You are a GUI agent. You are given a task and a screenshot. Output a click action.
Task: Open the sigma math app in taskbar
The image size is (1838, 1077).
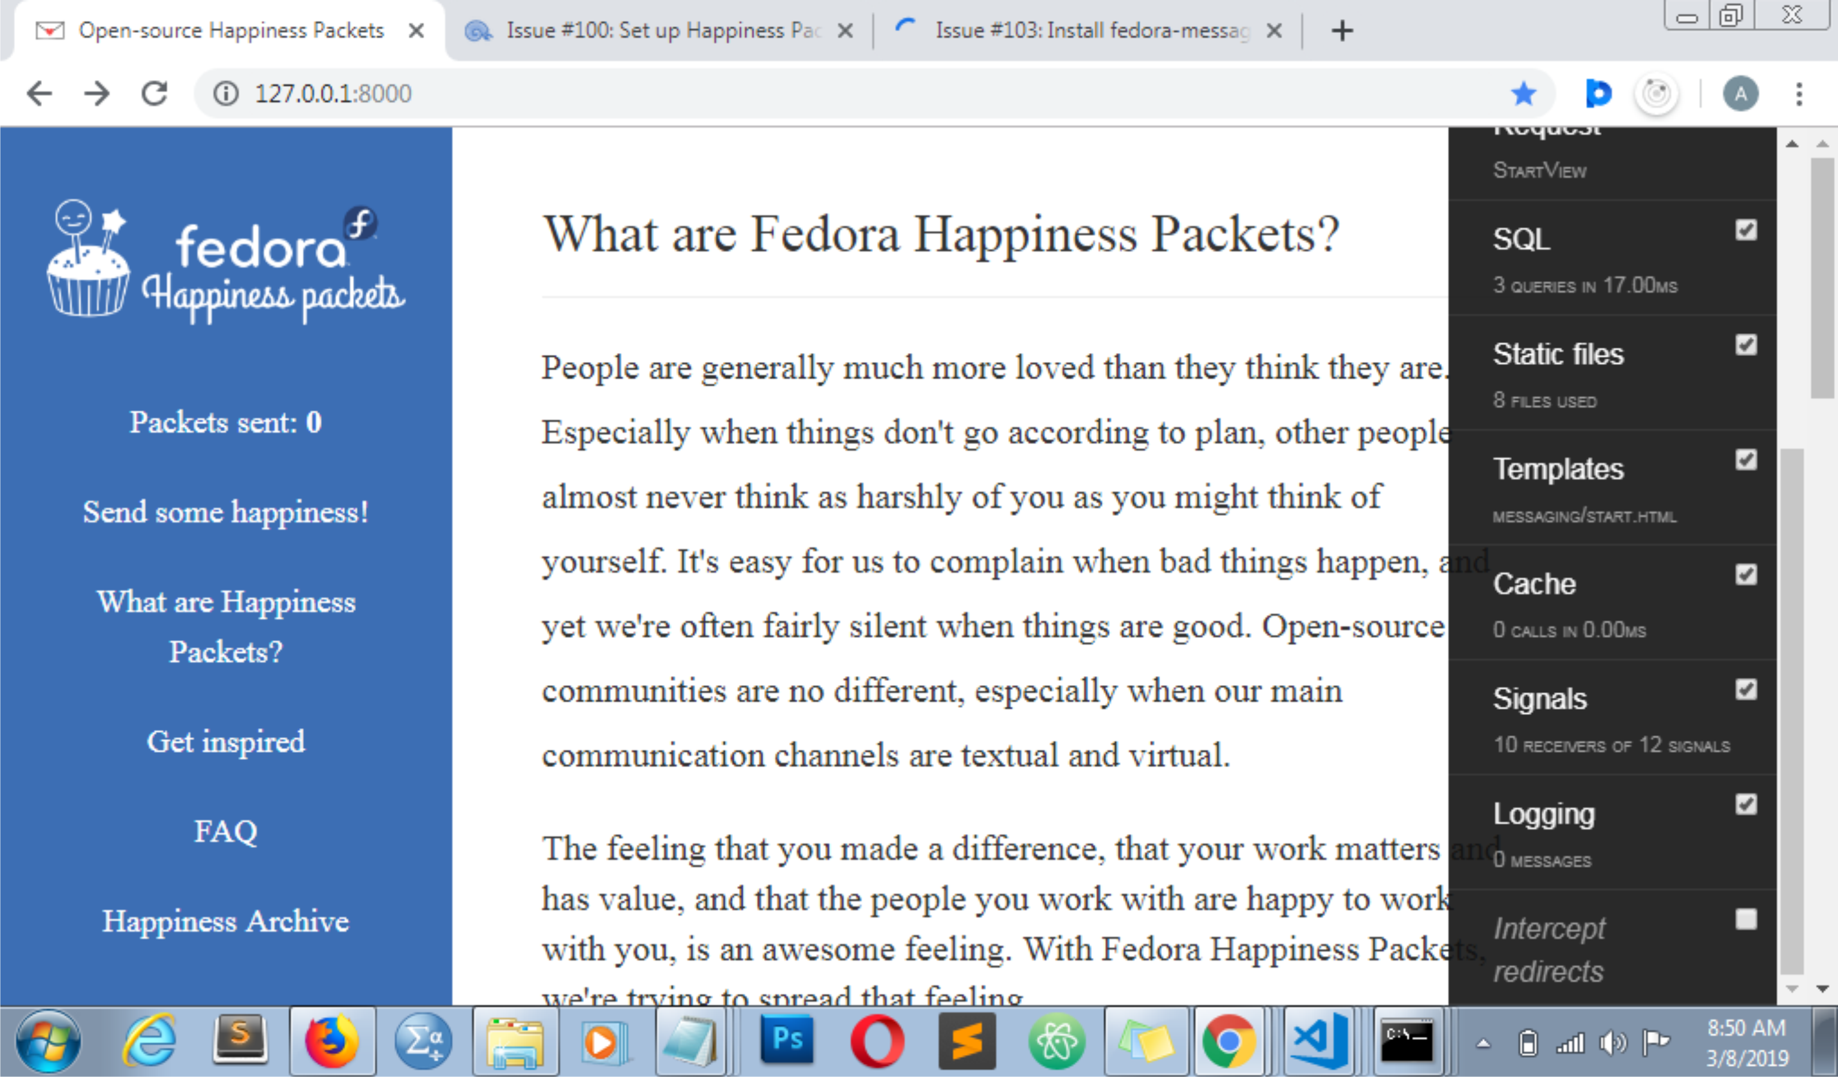tap(423, 1041)
